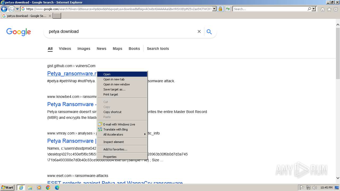Open File Explorer from the taskbar
The image size is (340, 191).
coord(30,188)
